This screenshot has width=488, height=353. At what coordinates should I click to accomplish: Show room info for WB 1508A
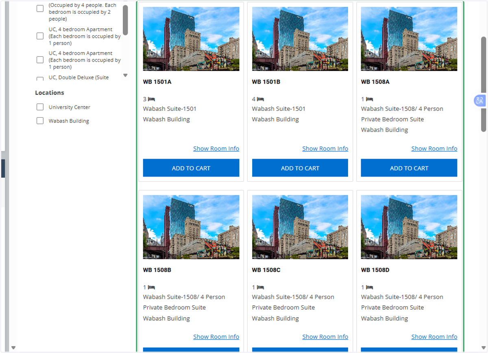(x=434, y=149)
